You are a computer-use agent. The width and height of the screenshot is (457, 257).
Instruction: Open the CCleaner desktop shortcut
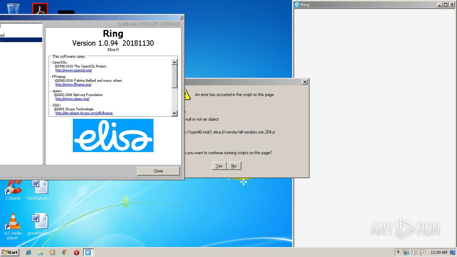click(13, 190)
